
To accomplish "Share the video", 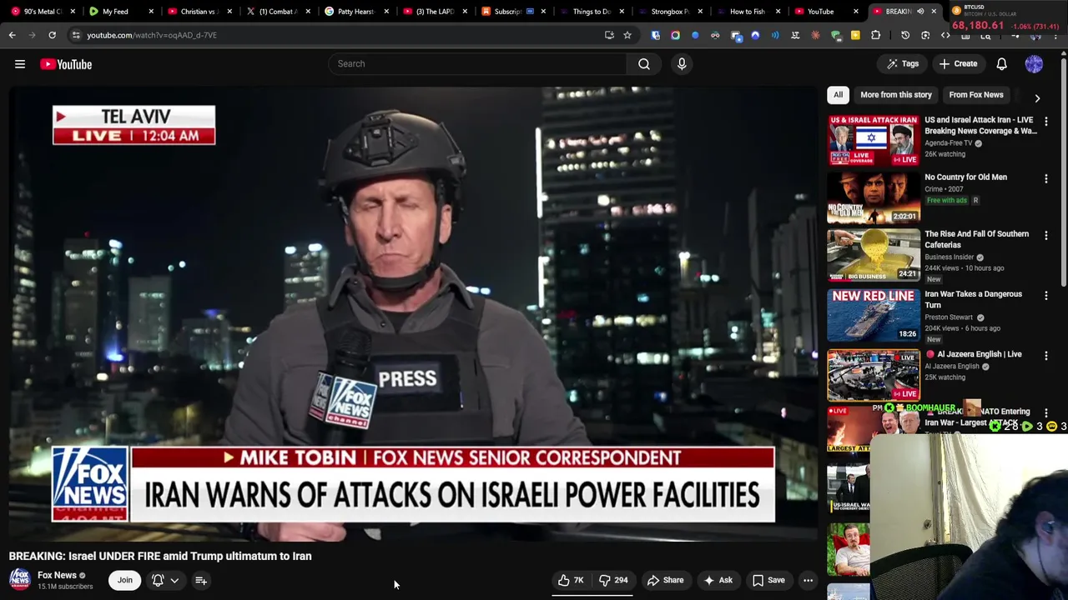I will click(665, 580).
